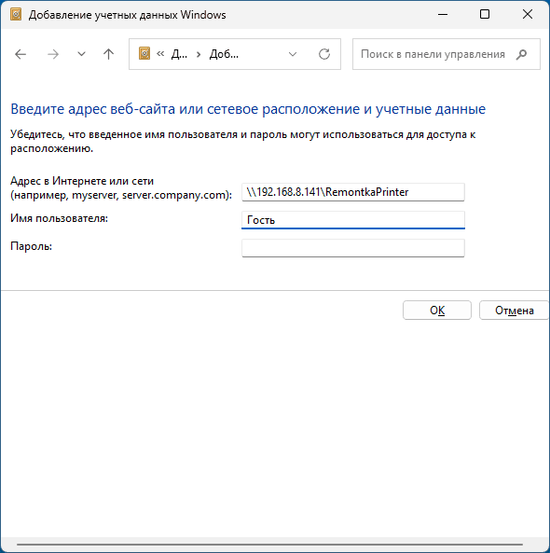Click the "Имя пользователя:" label
This screenshot has width=550, height=553.
pyautogui.click(x=59, y=218)
